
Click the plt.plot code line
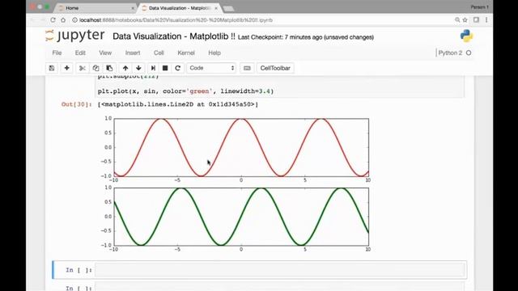(185, 91)
